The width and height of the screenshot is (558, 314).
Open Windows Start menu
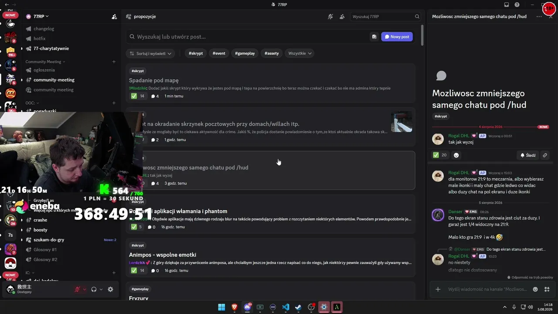tap(221, 307)
